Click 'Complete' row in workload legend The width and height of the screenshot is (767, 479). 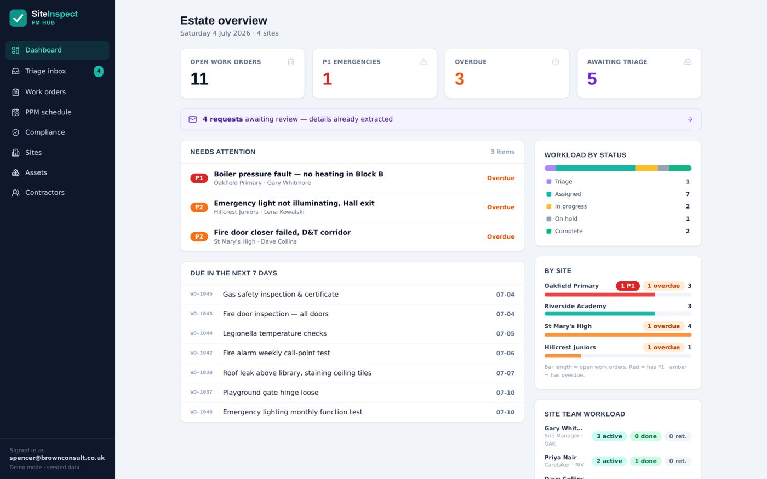pyautogui.click(x=618, y=231)
